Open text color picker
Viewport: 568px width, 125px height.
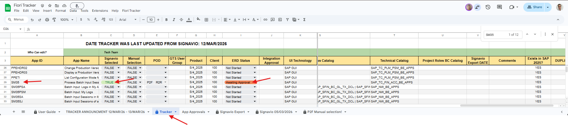(189, 20)
